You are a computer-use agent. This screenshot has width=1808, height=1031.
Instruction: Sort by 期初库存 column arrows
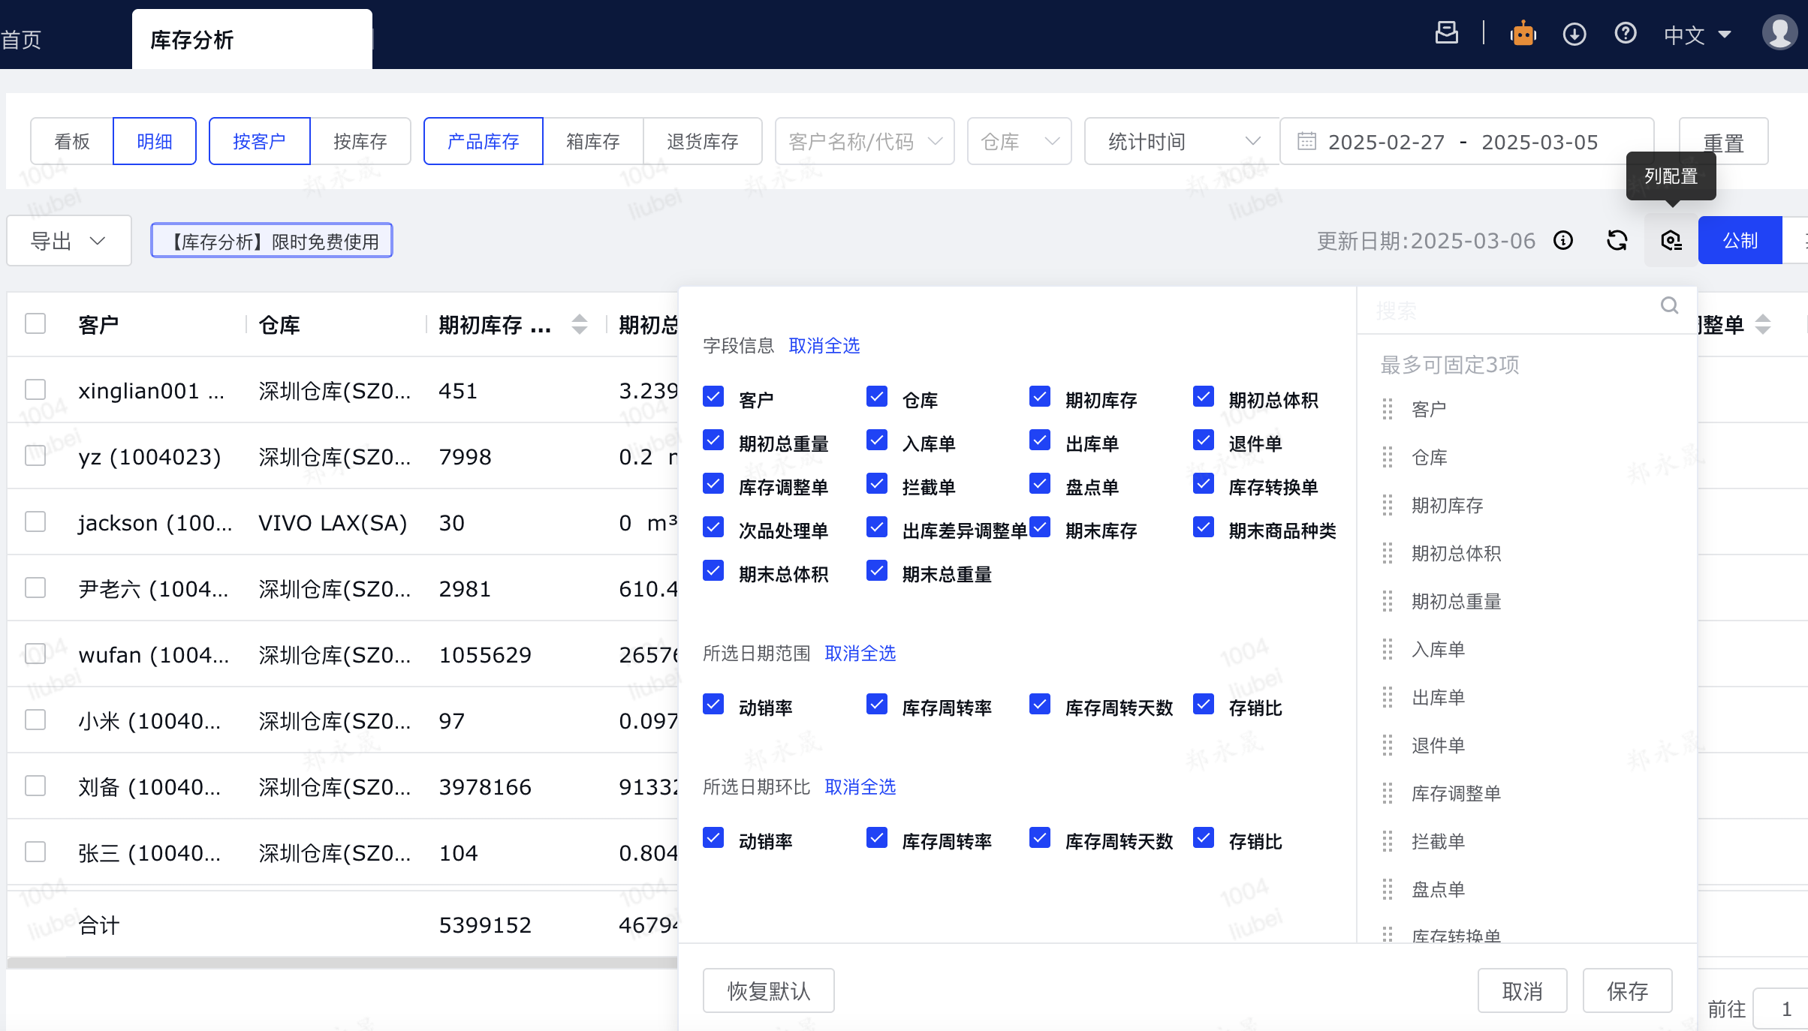tap(579, 324)
